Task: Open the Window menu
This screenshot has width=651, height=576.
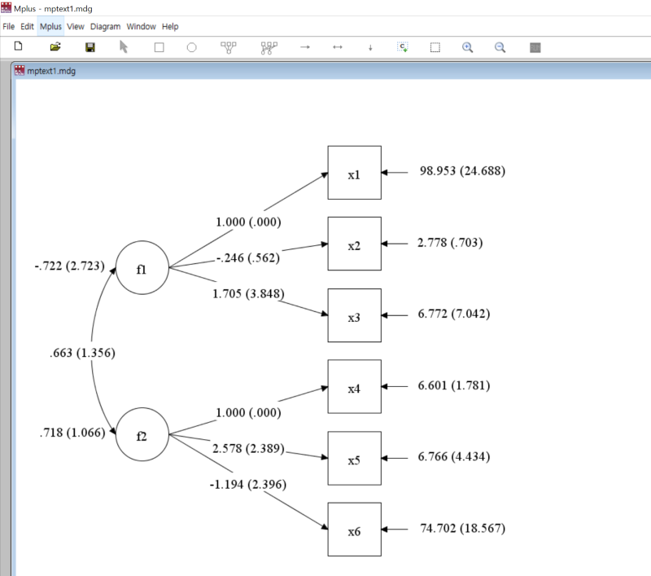Action: point(141,27)
